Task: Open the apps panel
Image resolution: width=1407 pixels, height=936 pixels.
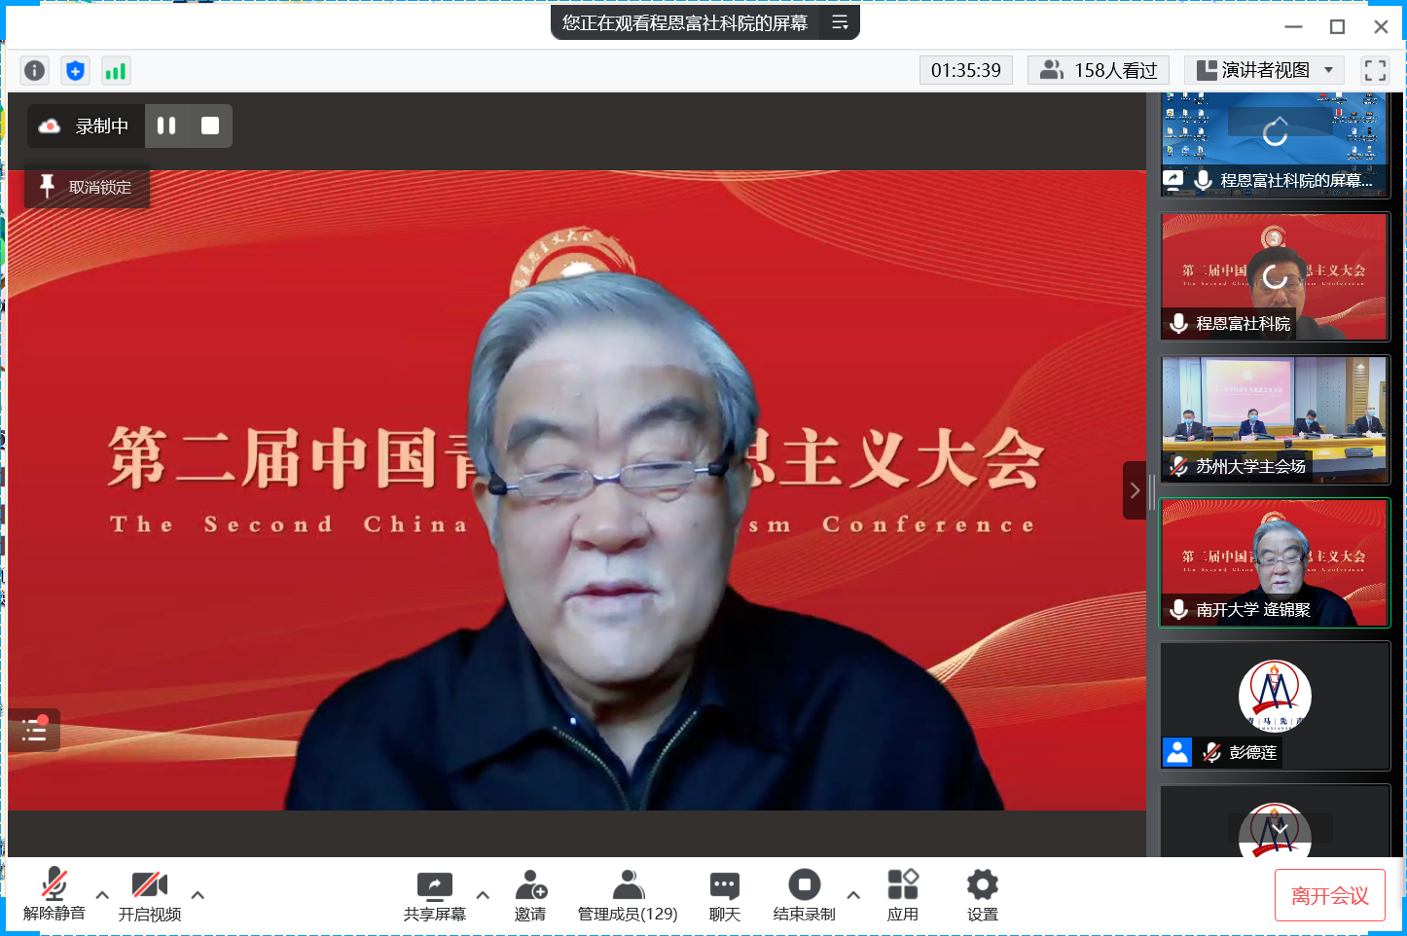Action: [902, 895]
